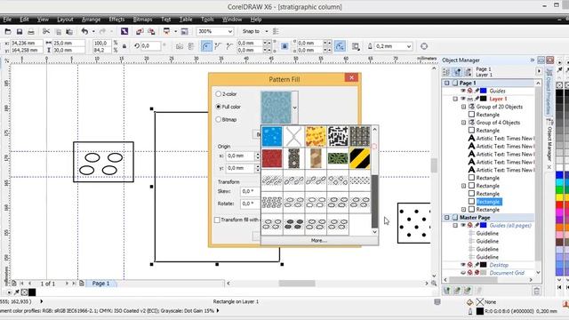The width and height of the screenshot is (569, 320).
Task: Click Edit Across Layers icon in Object Manager
Action: tap(457, 72)
